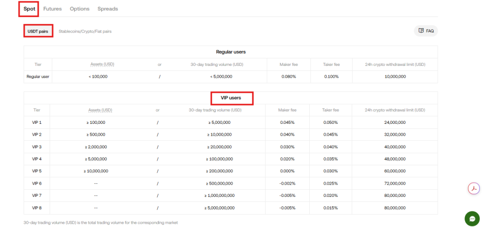Click the 32,000,000 withdrawal limit
Image resolution: width=482 pixels, height=227 pixels.
pos(395,134)
